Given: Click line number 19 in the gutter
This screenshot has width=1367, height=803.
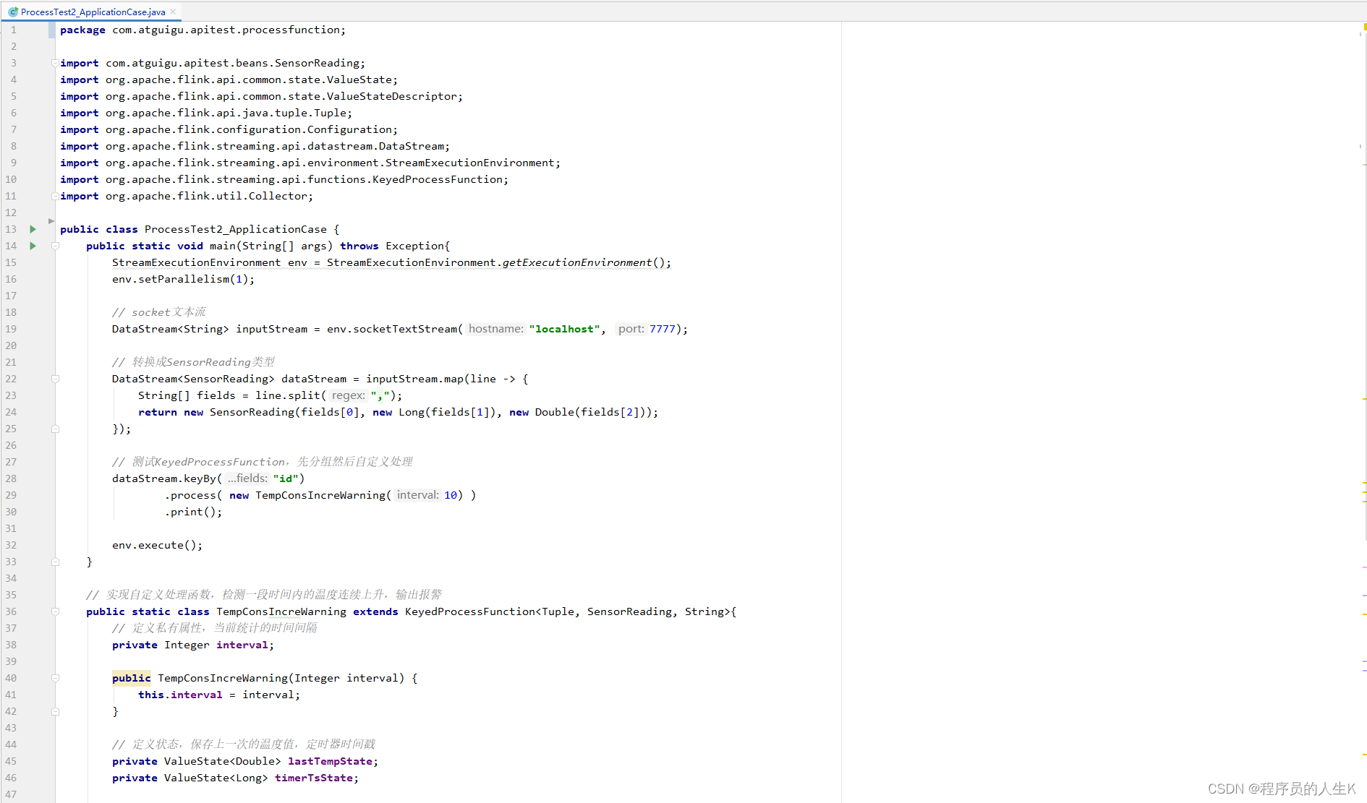Looking at the screenshot, I should (x=11, y=329).
